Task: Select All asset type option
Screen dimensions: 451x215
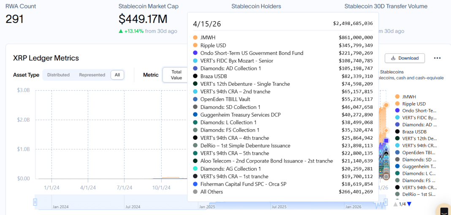Action: coord(117,75)
